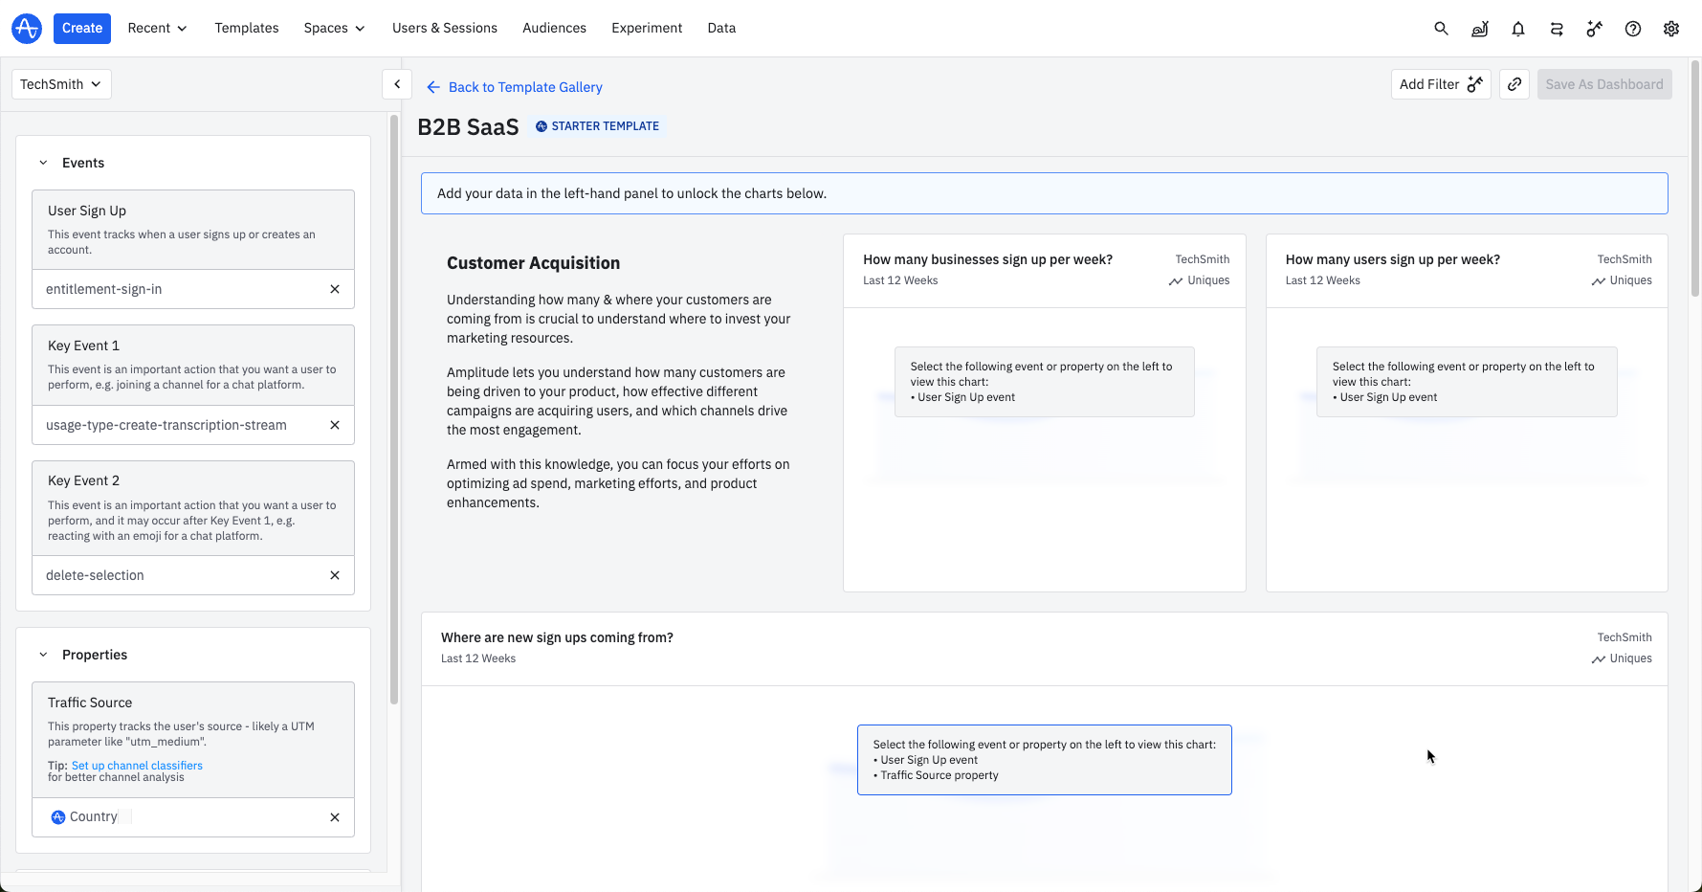Open the notifications bell

click(1518, 29)
